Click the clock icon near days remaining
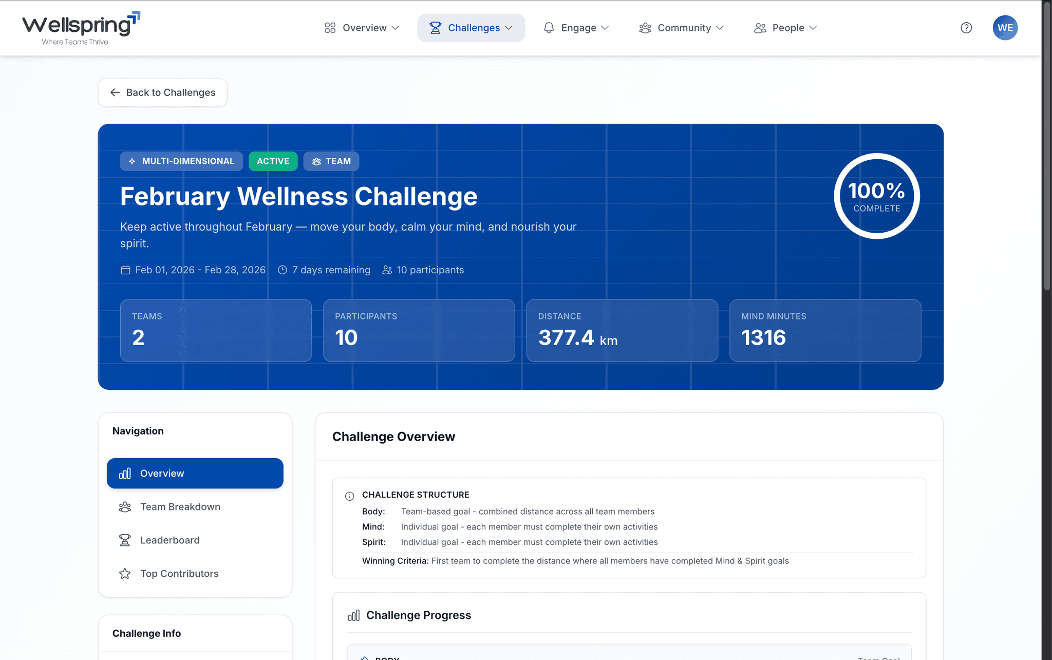The height and width of the screenshot is (660, 1052). [282, 270]
